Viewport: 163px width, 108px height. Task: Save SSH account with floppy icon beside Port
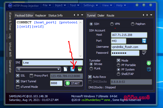point(144,41)
